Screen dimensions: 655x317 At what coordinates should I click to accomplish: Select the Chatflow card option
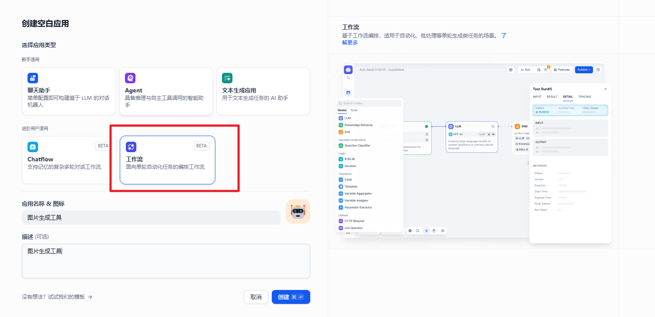tap(69, 160)
